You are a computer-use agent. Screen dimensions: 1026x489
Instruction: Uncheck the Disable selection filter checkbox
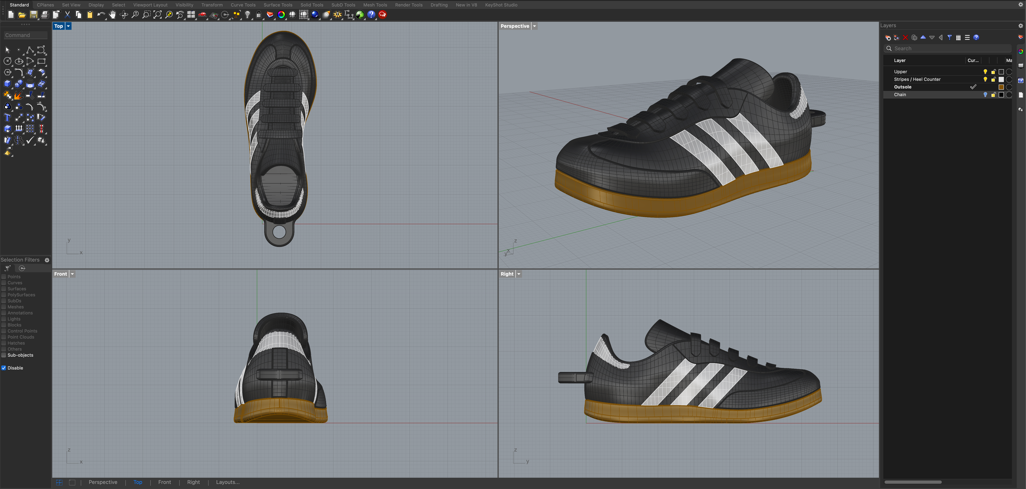point(4,368)
